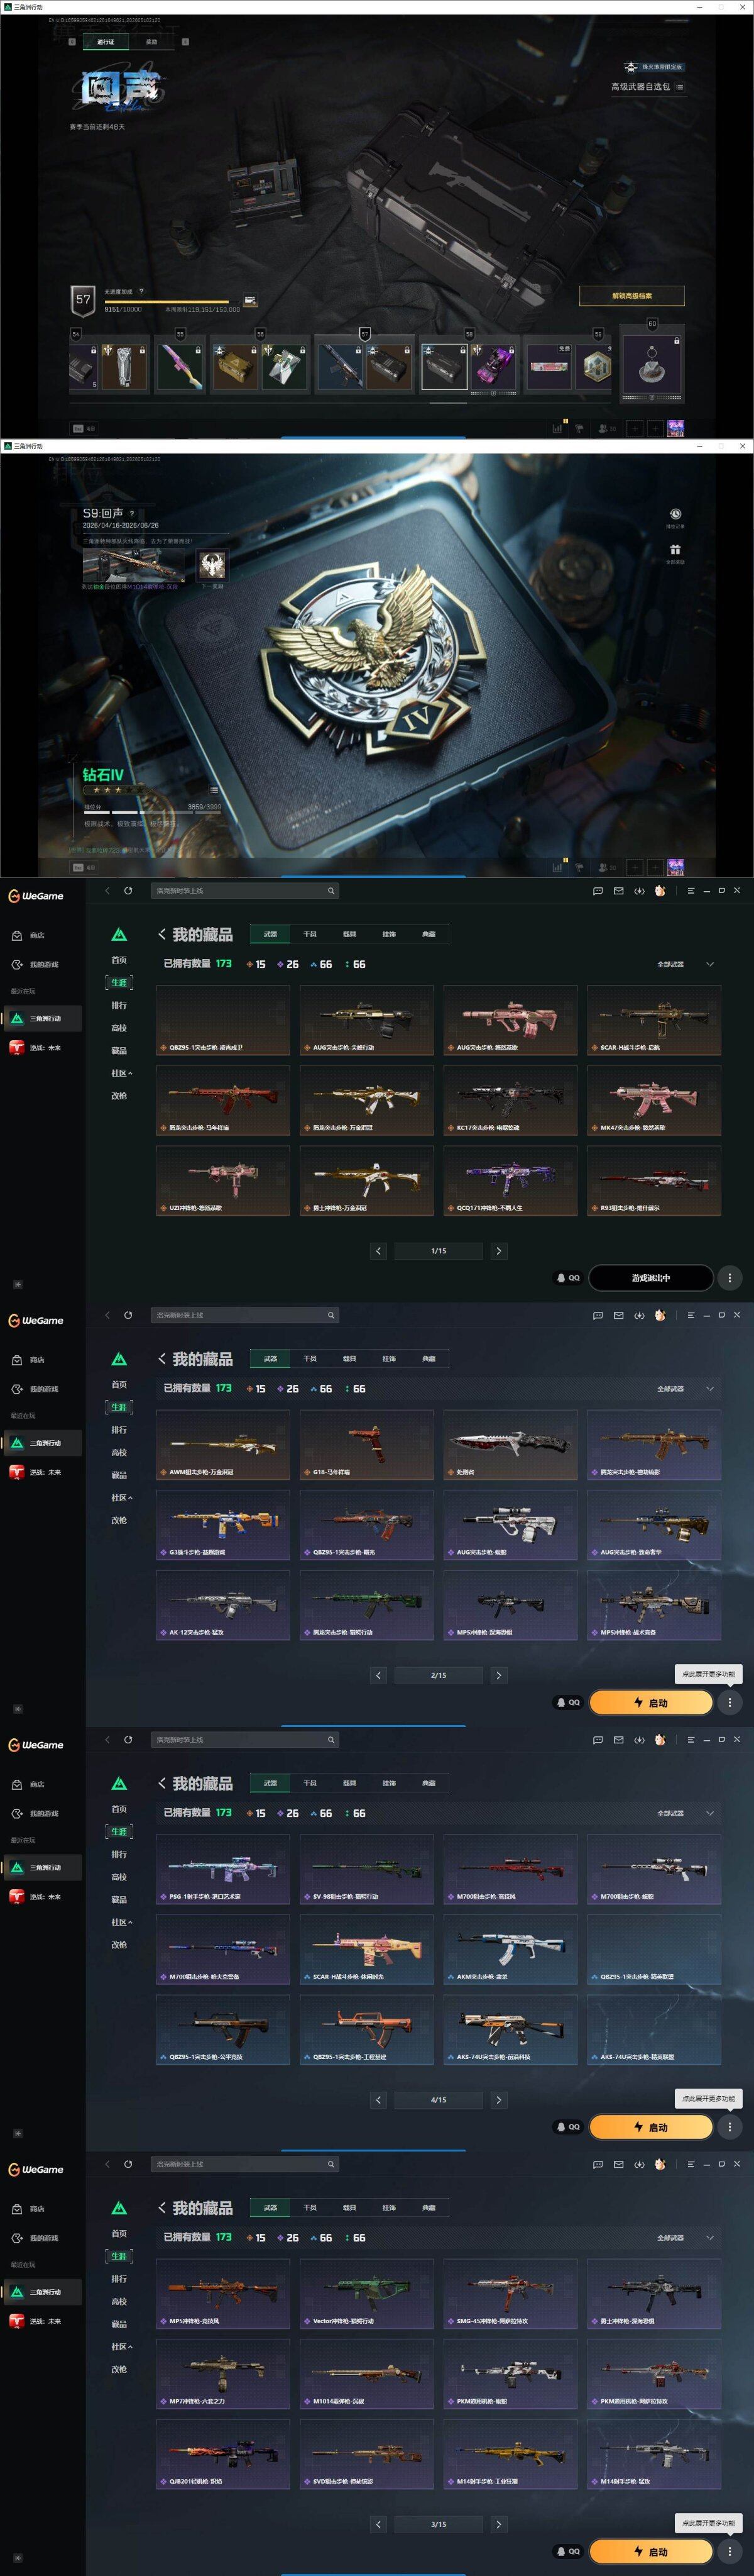Collapse the WeGame sidebar in page 1/15 window
This screenshot has height=2576, width=754.
coord(17,1284)
